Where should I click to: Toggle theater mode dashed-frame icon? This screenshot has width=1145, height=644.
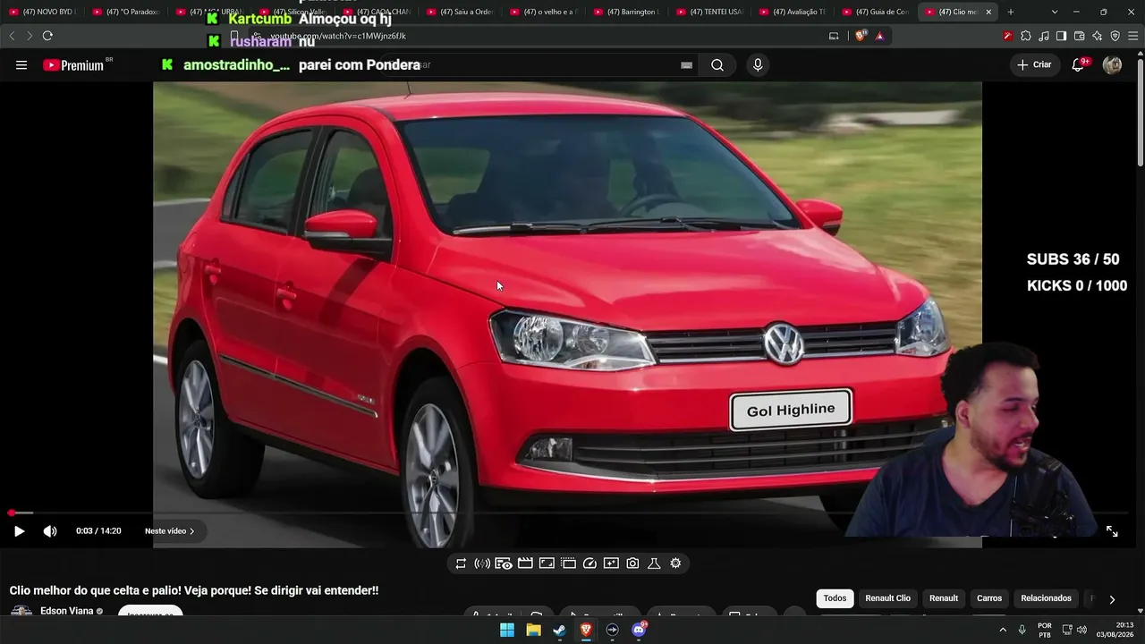pos(568,563)
